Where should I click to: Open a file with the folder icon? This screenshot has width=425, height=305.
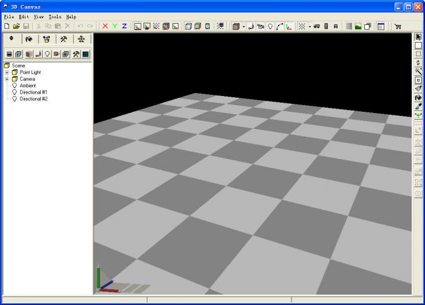tap(16, 26)
